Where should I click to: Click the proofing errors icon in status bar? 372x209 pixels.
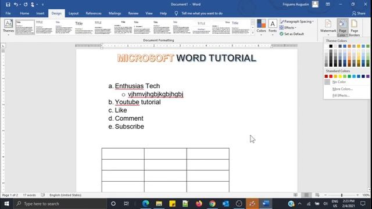(x=43, y=195)
